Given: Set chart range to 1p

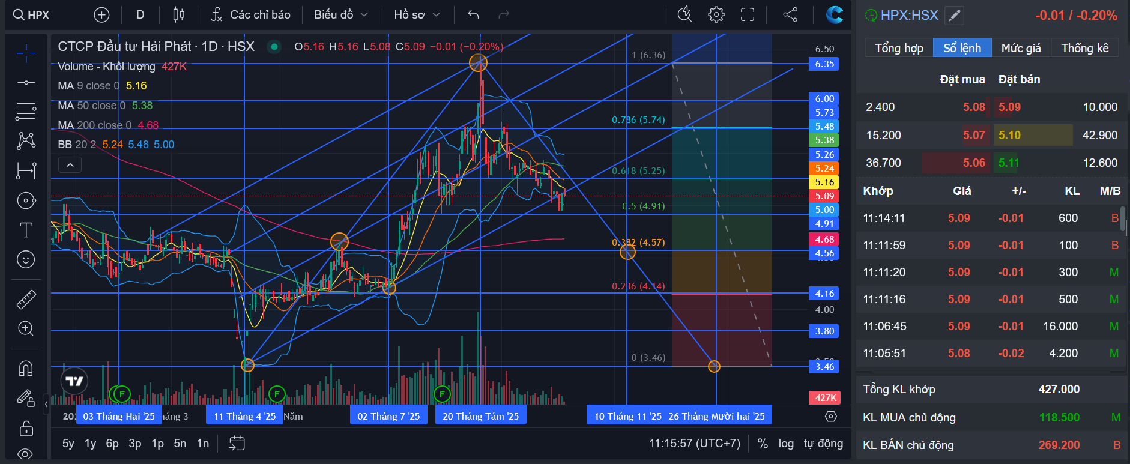Looking at the screenshot, I should 157,444.
